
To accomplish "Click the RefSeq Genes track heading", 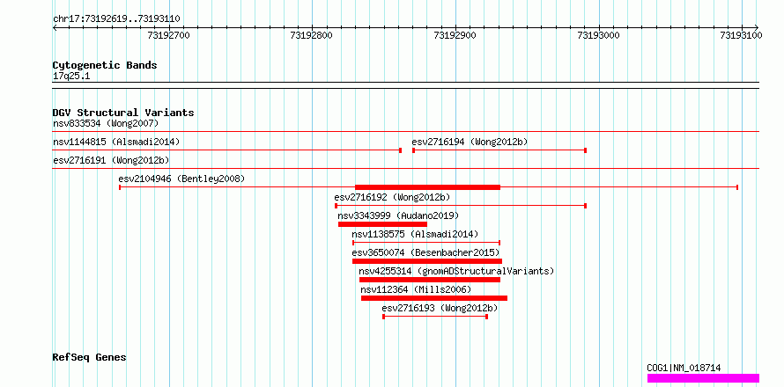I will (90, 358).
